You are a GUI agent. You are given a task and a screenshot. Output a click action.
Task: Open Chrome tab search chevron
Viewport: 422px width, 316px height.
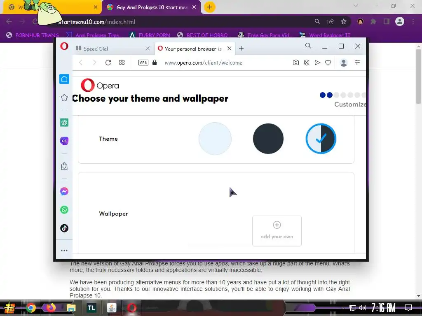[356, 6]
